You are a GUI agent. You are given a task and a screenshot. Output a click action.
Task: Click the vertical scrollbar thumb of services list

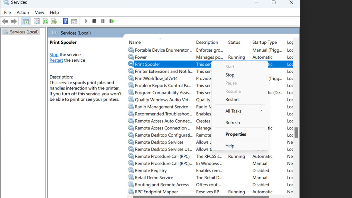click(296, 132)
